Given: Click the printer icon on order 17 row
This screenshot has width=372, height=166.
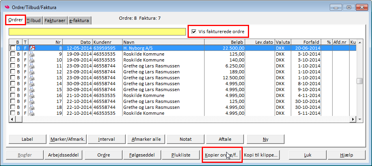Looking at the screenshot, I should click(x=32, y=101).
